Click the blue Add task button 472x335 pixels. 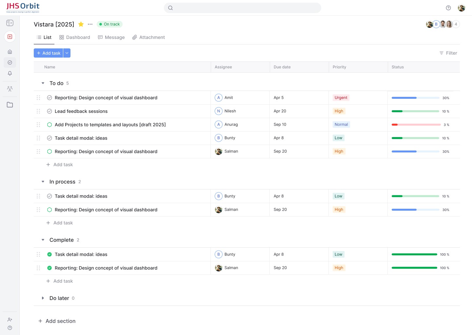(x=49, y=53)
